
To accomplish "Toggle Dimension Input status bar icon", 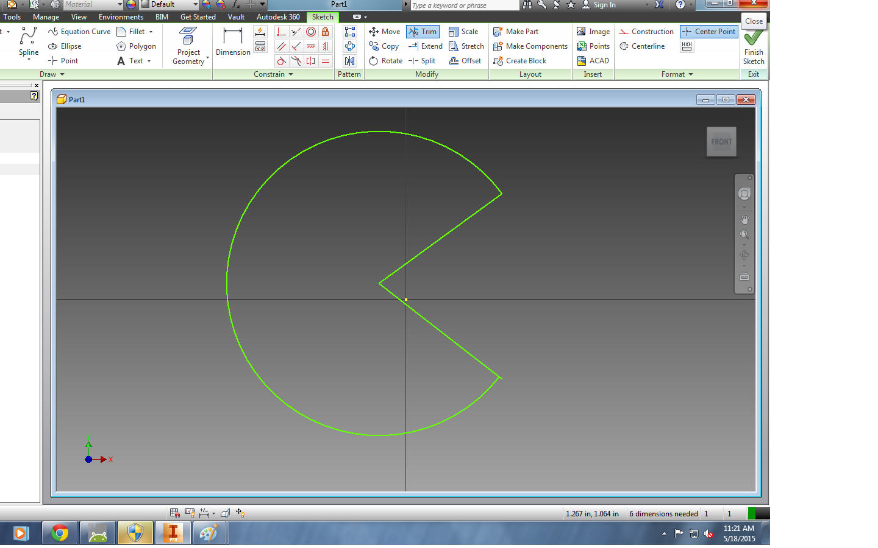I will pyautogui.click(x=204, y=513).
